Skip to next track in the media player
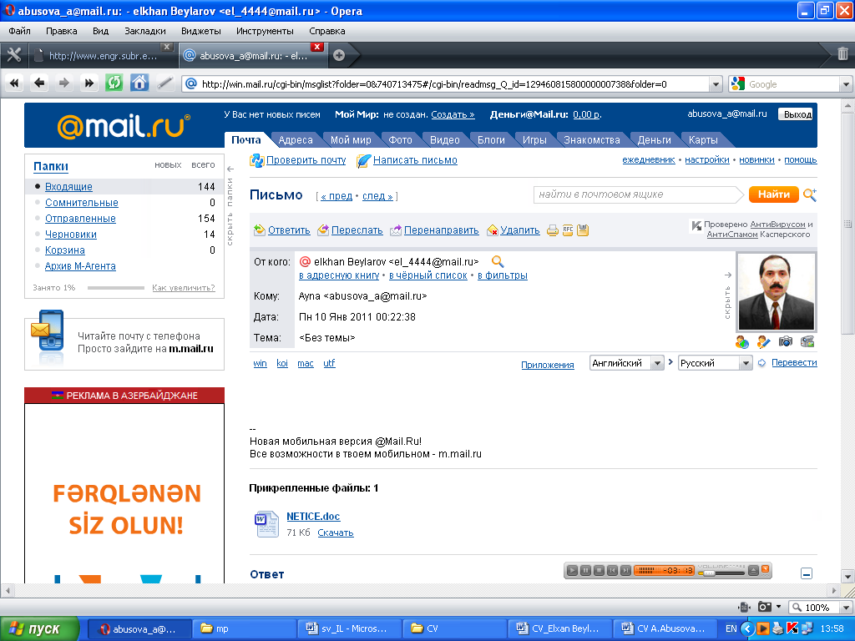 [x=625, y=571]
